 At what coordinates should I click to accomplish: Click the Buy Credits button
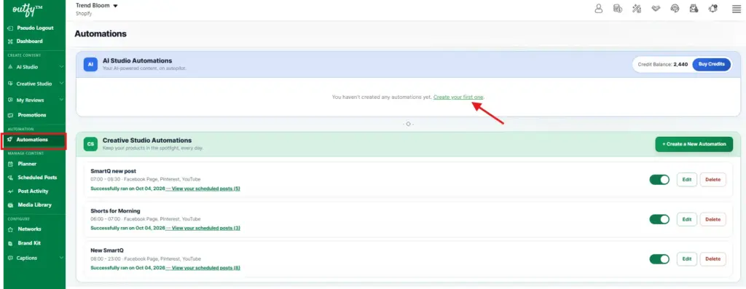click(711, 65)
